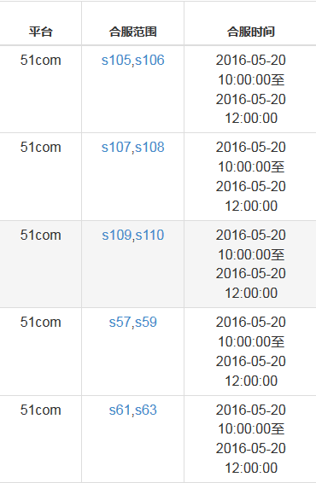The image size is (316, 483).
Task: Open the s106 server link
Action: pos(149,60)
